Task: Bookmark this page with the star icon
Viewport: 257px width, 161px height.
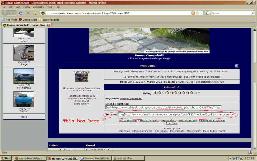Action: pyautogui.click(x=197, y=13)
